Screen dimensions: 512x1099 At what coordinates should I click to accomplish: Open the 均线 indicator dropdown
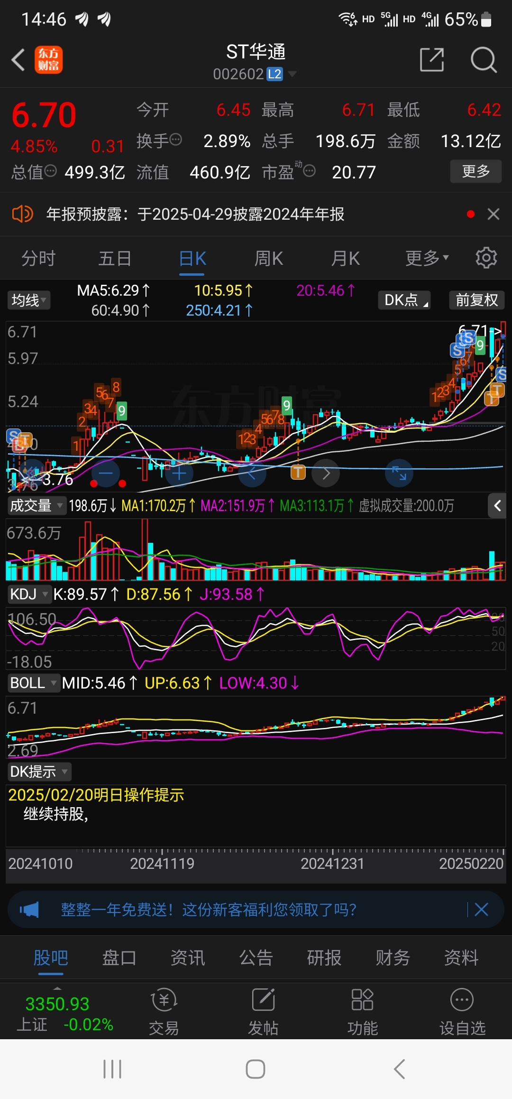pos(28,300)
